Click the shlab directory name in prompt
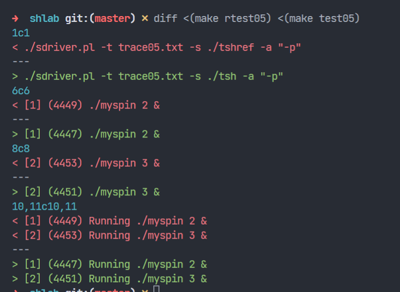This screenshot has height=292, width=400. pos(45,19)
